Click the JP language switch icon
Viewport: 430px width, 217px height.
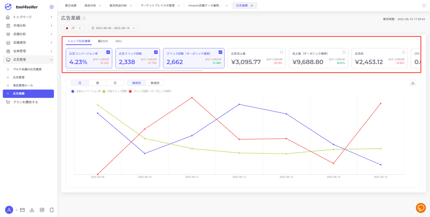click(x=42, y=210)
